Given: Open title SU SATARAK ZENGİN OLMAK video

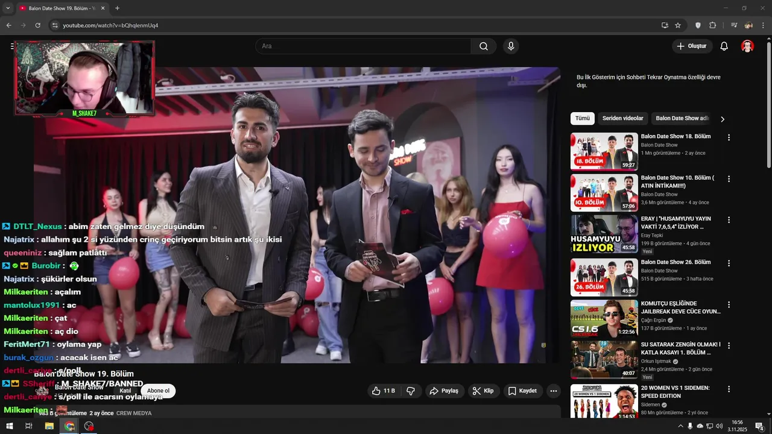Looking at the screenshot, I should point(680,348).
